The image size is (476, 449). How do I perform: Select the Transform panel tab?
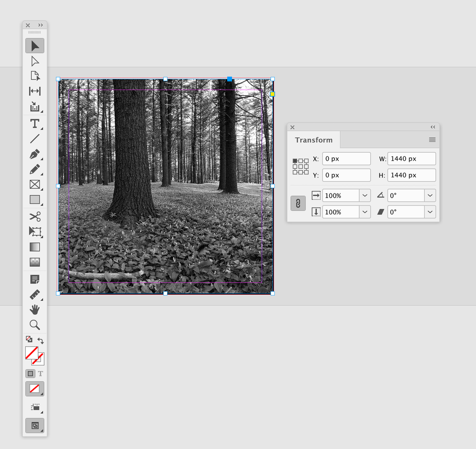[314, 140]
